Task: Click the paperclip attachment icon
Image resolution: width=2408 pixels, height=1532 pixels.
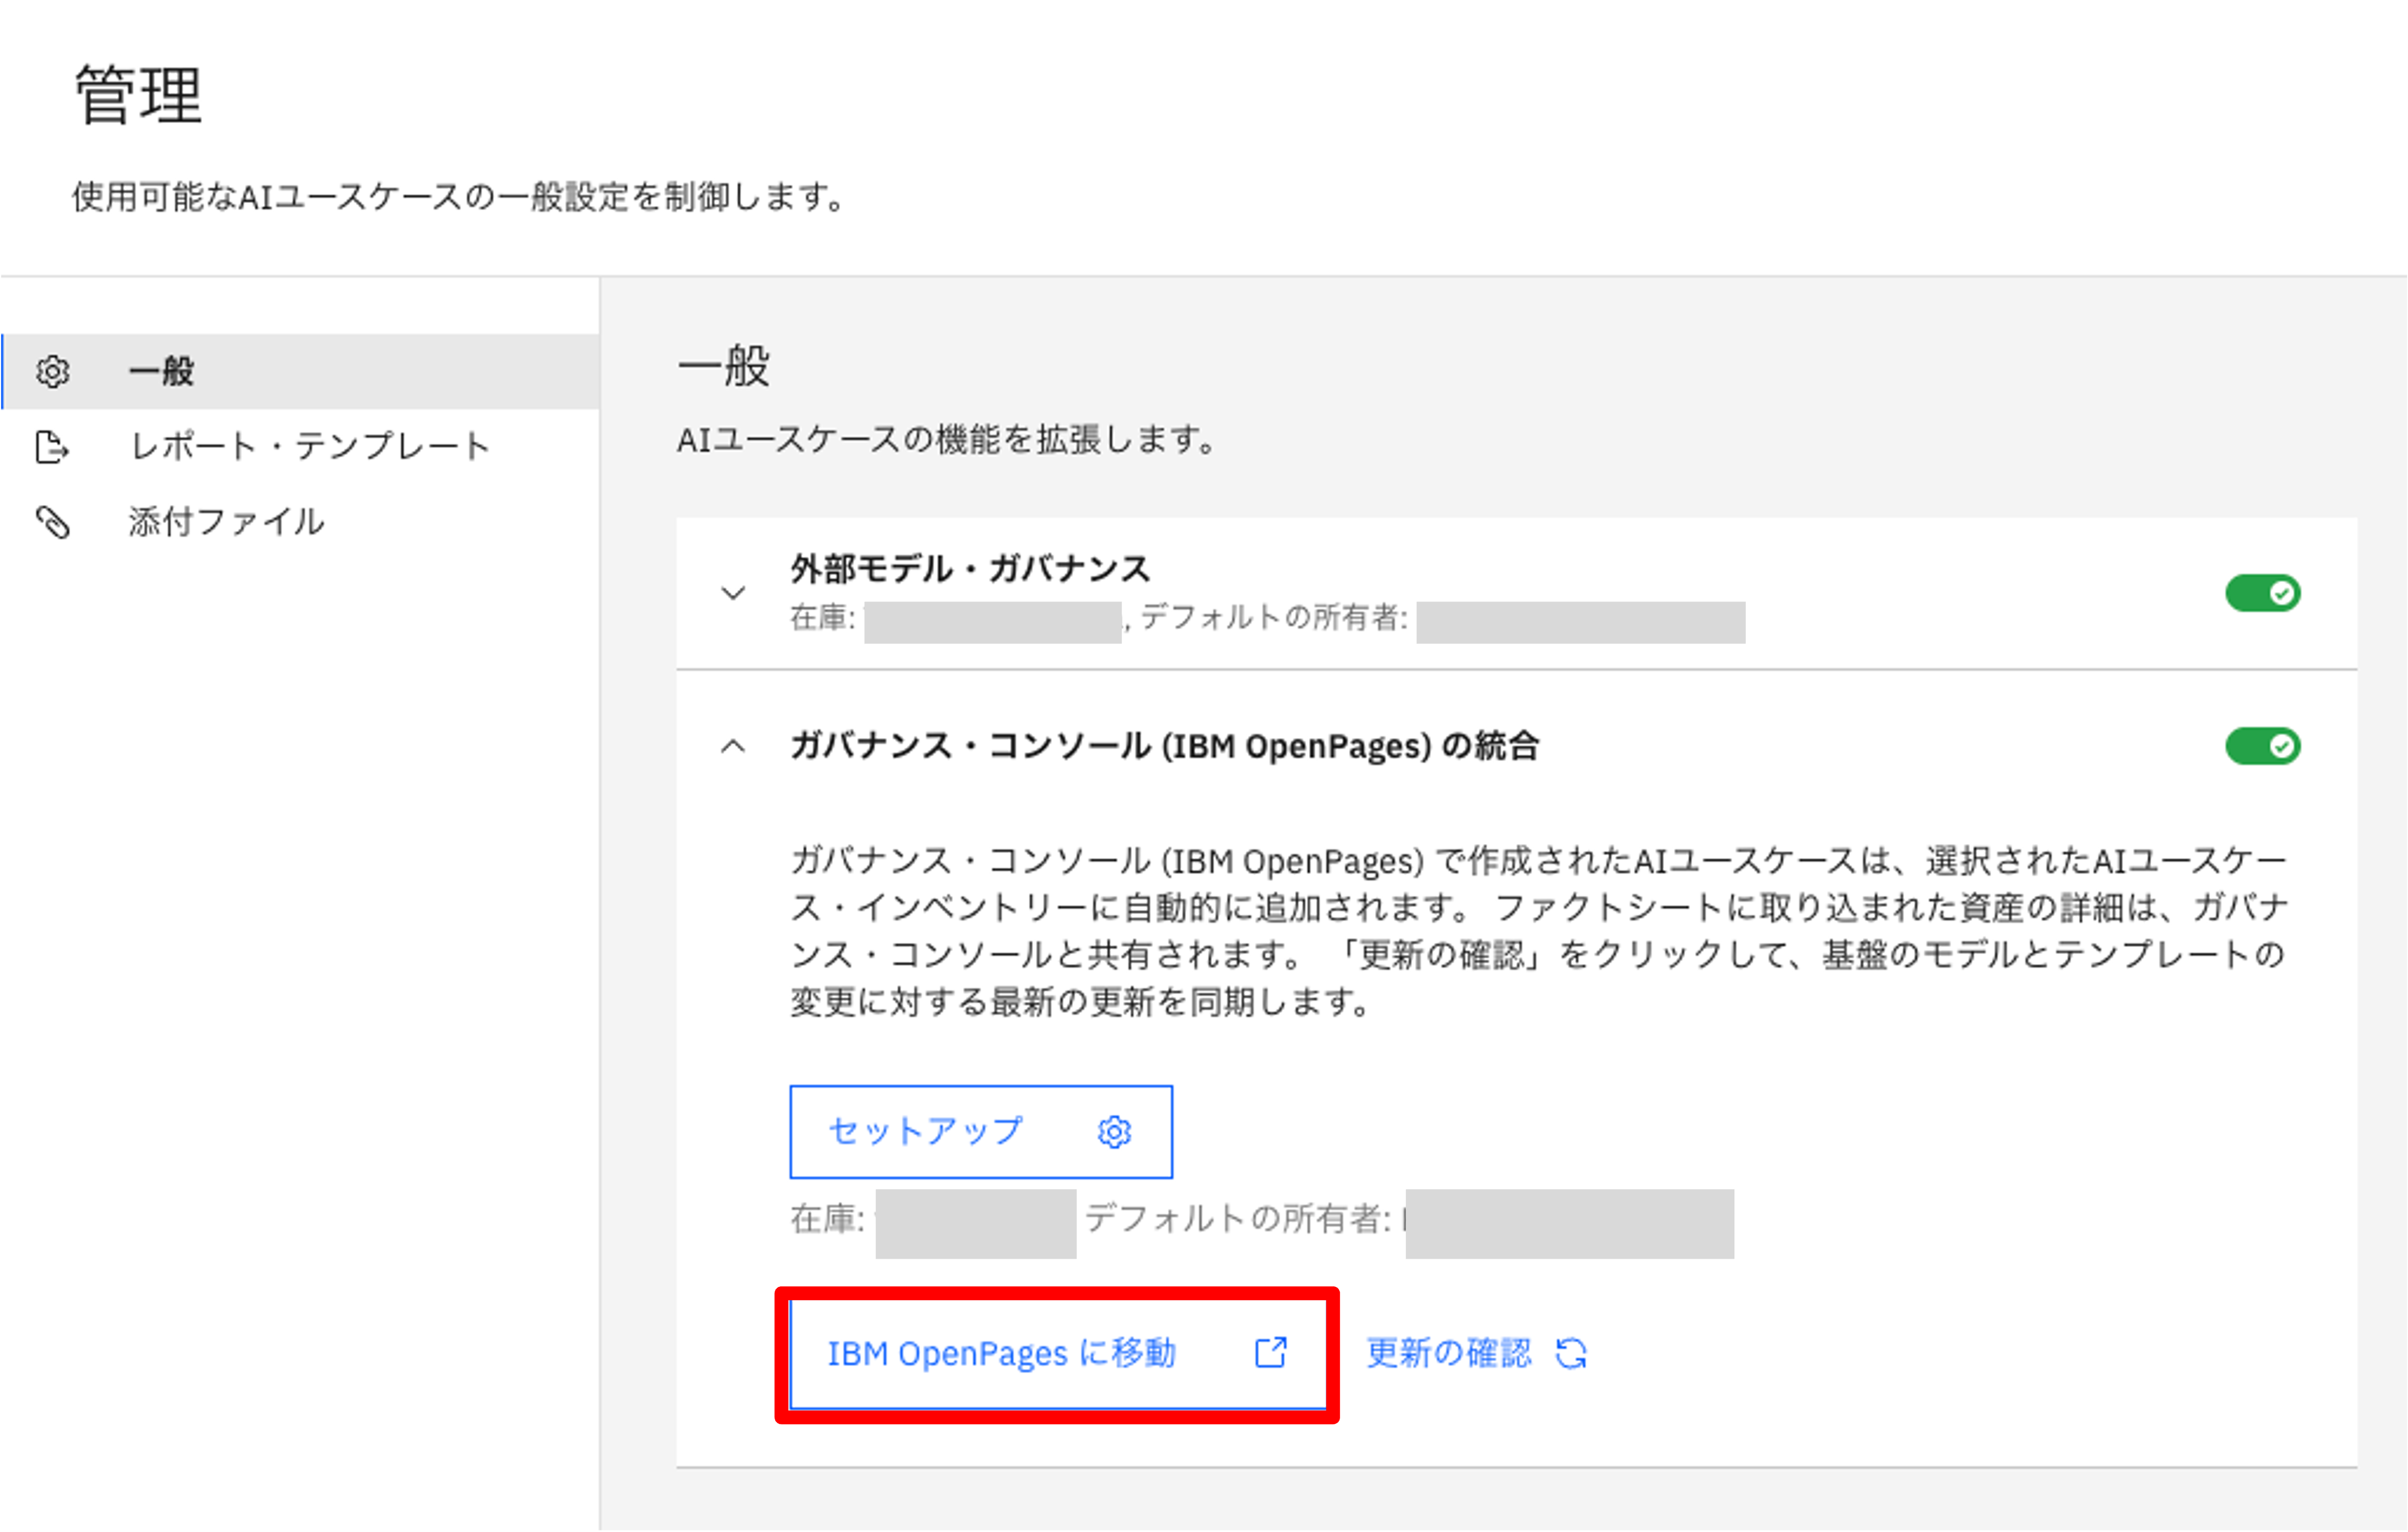Action: coord(53,522)
